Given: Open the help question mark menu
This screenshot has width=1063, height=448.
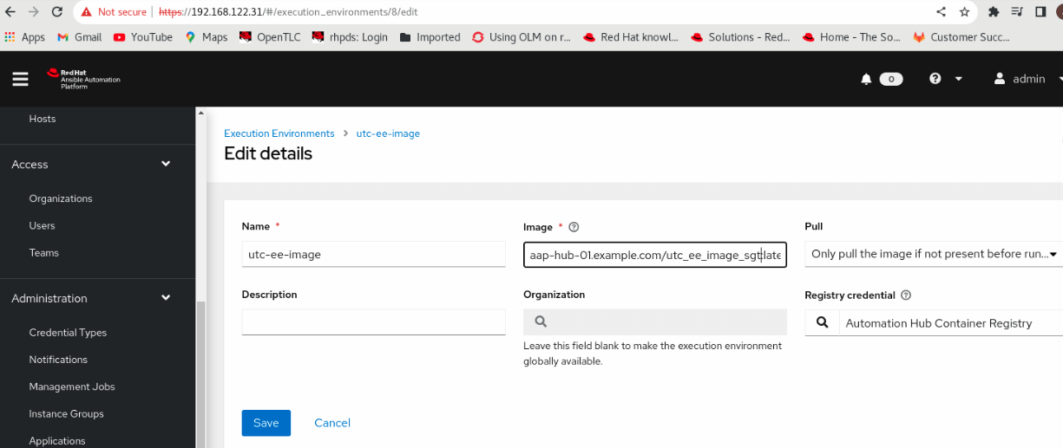Looking at the screenshot, I should coord(935,79).
